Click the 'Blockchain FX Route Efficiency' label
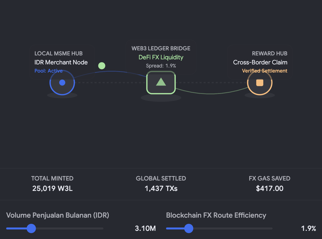322x239 pixels. tap(216, 215)
